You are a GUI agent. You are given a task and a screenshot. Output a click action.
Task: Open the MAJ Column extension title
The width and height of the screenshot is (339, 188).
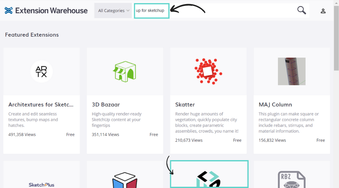pos(275,104)
